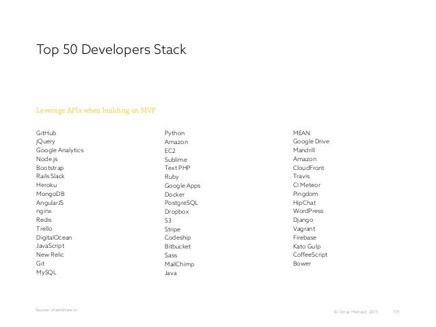Screen dimensions: 436x327
Task: Click the JavaScript entry
Action: pos(51,246)
